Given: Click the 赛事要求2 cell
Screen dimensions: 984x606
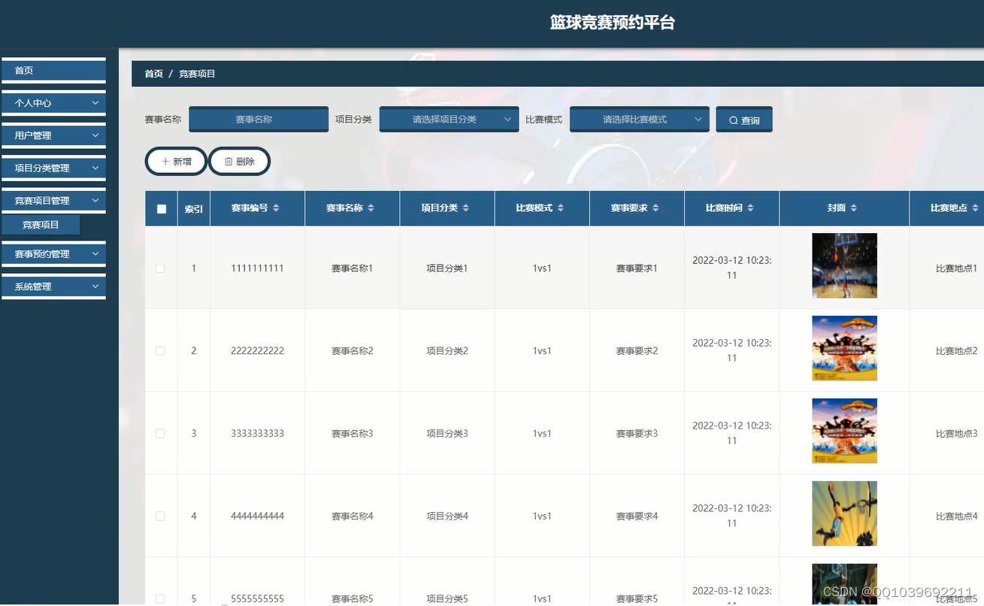Looking at the screenshot, I should (637, 351).
